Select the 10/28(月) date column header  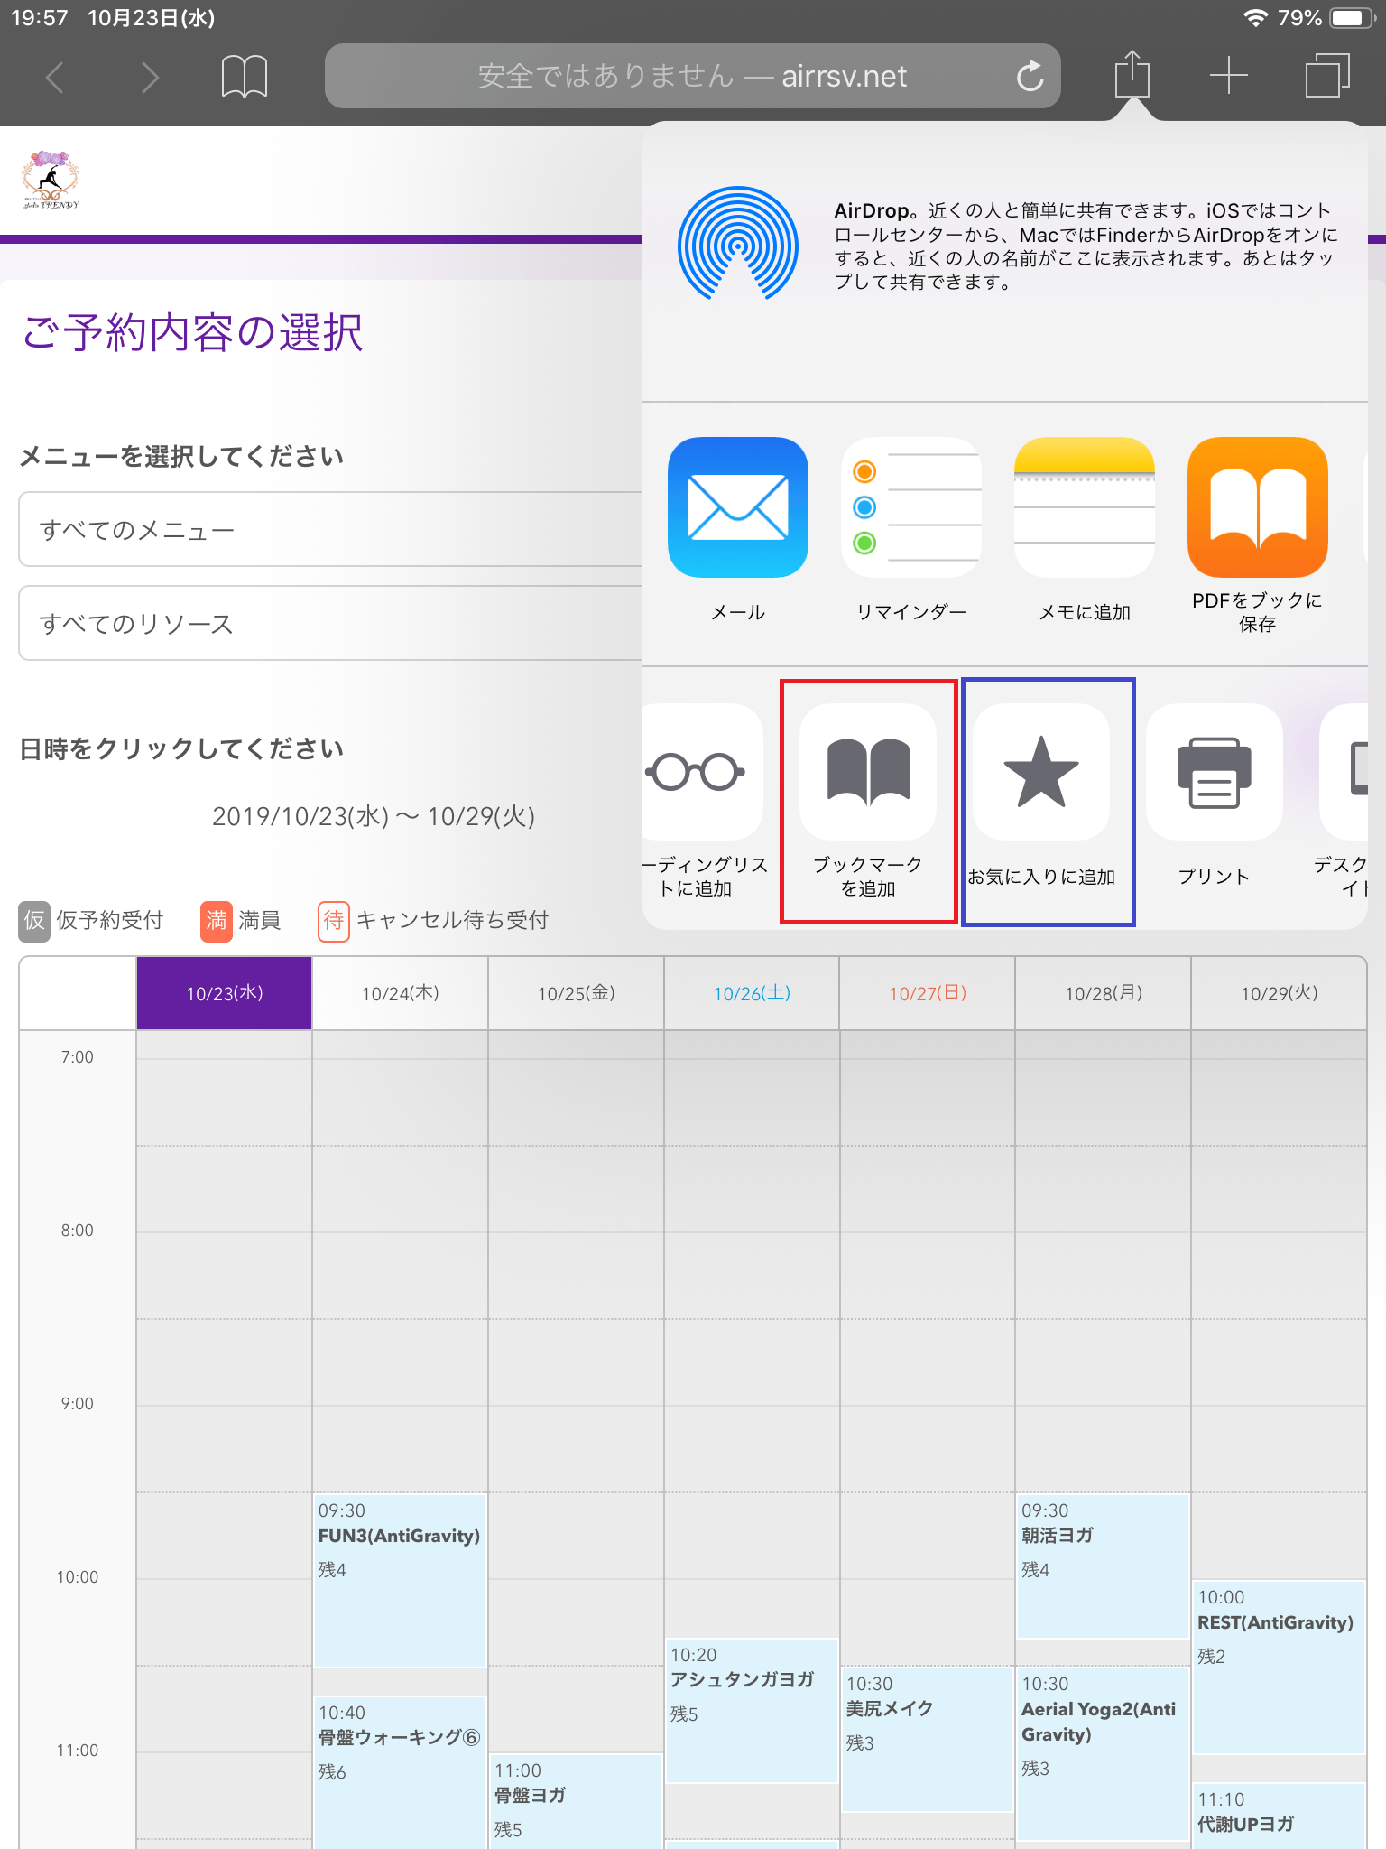pos(1104,993)
